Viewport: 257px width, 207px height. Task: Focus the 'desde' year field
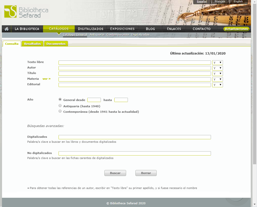[94, 100]
